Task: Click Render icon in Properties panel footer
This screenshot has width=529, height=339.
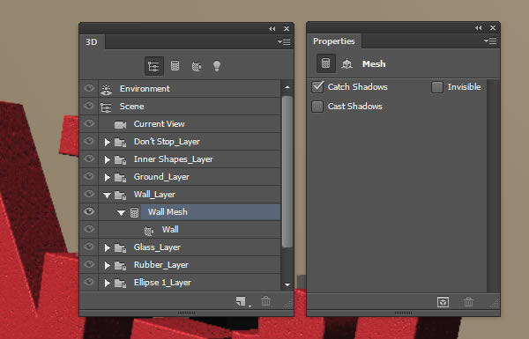Action: click(443, 302)
